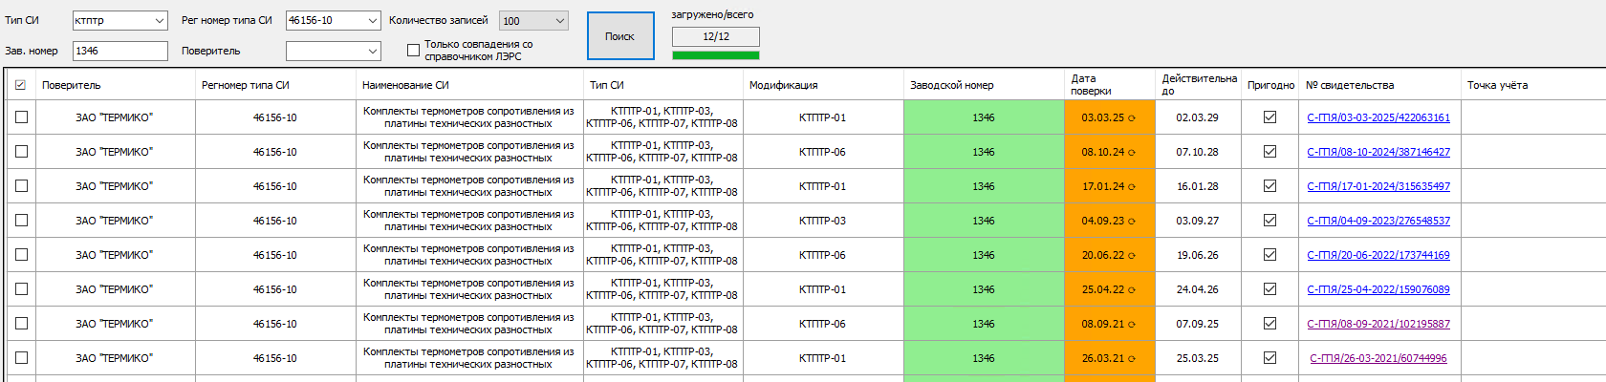
Task: Open certificate link С-ПТЯ/03-03-2025/422063161
Action: point(1378,117)
